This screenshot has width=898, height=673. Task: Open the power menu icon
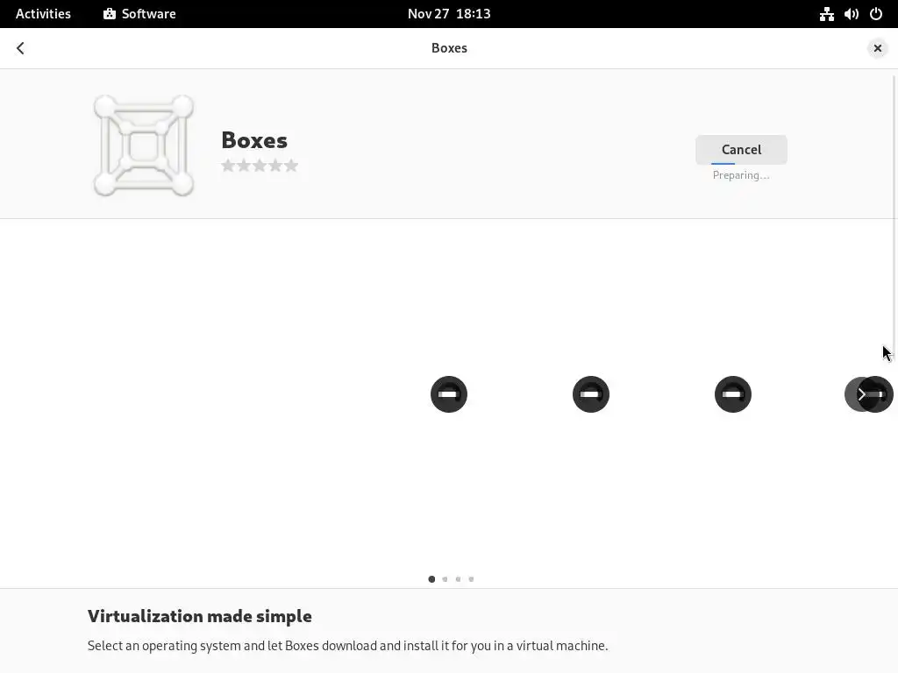[876, 14]
